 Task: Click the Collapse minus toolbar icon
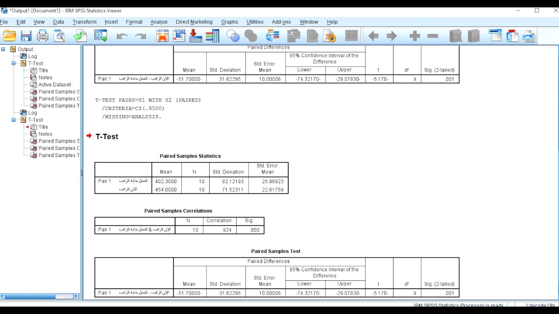tap(433, 36)
